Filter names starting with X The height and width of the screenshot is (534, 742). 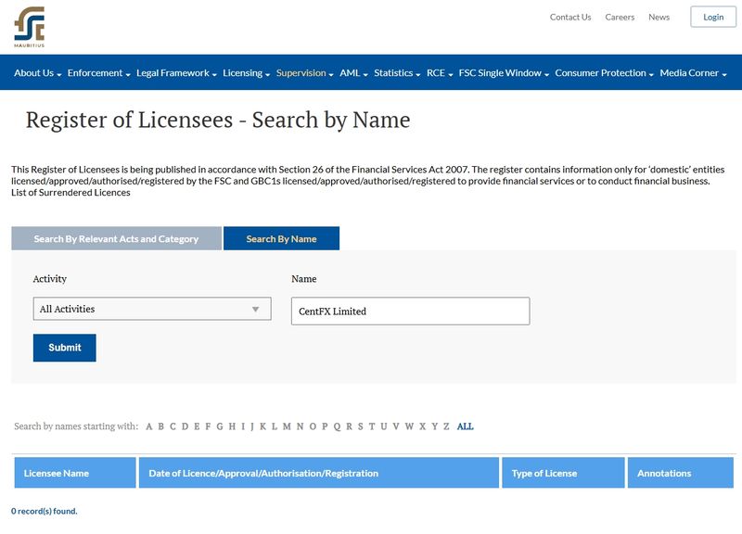pyautogui.click(x=423, y=426)
